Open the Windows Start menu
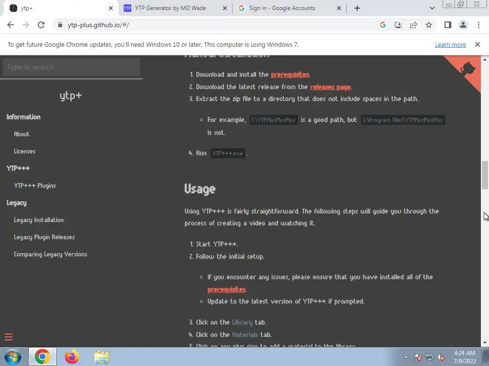 click(12, 356)
